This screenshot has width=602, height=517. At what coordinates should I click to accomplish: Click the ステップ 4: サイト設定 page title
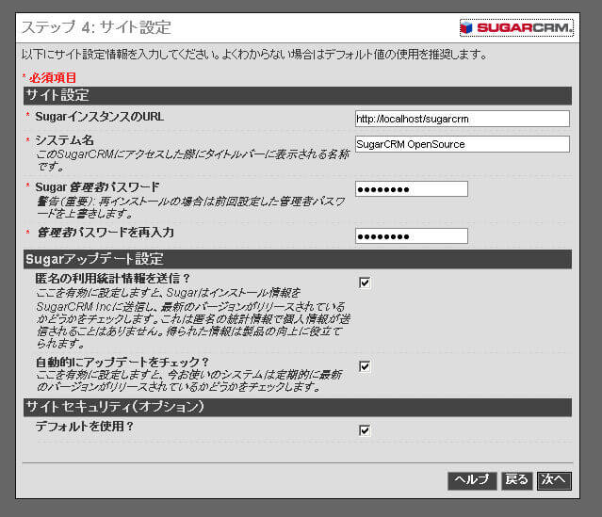(96, 28)
